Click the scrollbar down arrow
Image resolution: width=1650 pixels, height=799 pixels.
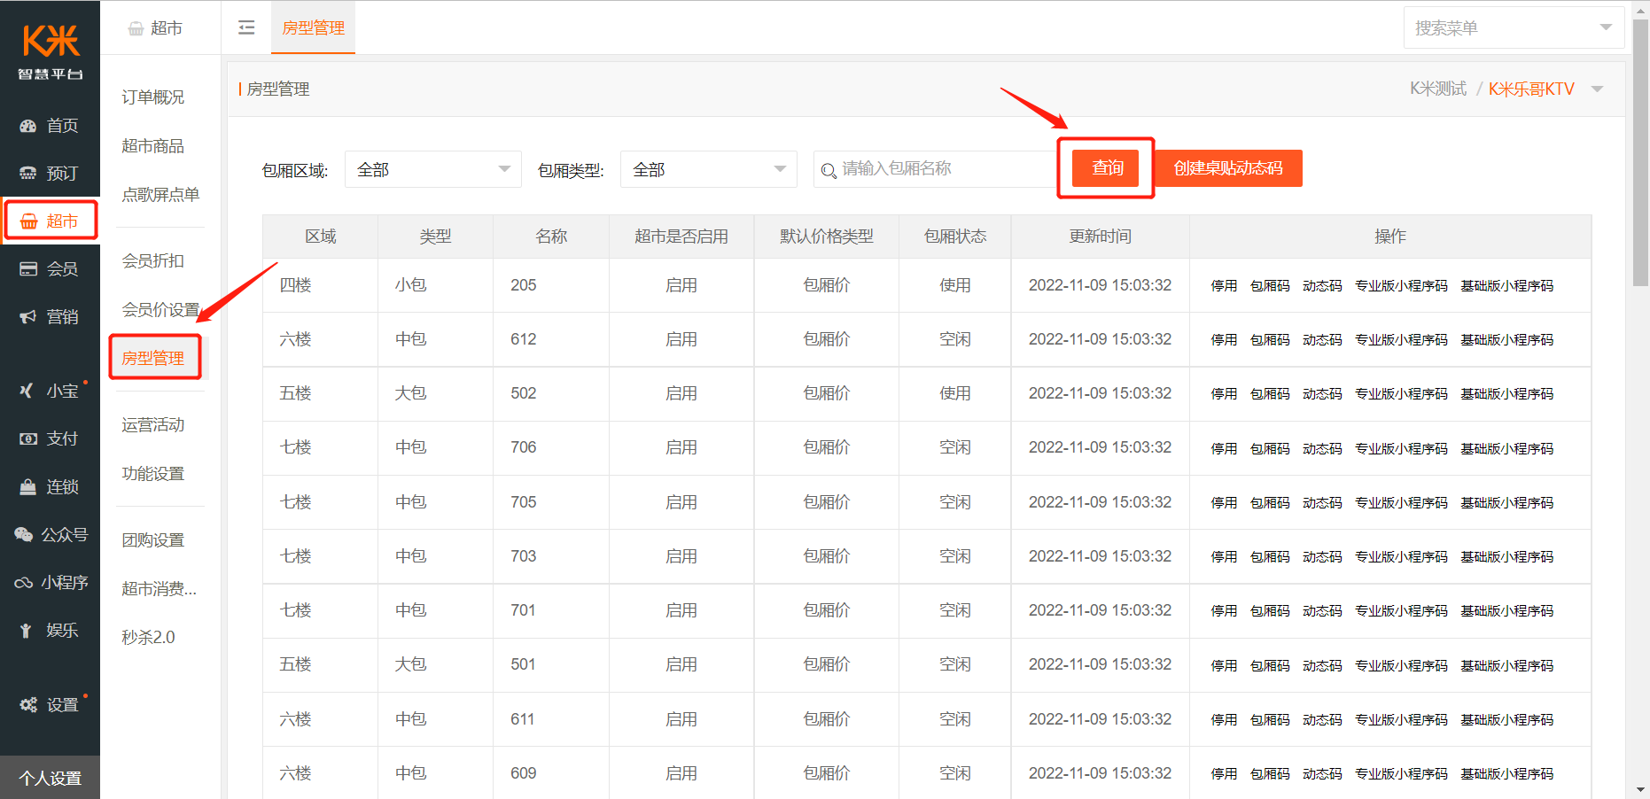tap(1640, 789)
